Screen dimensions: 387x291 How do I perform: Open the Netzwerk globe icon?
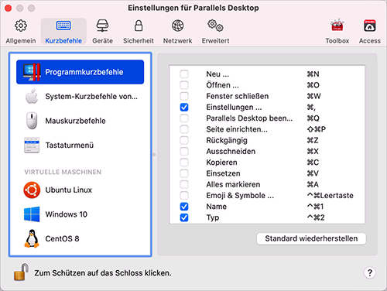[x=177, y=26]
